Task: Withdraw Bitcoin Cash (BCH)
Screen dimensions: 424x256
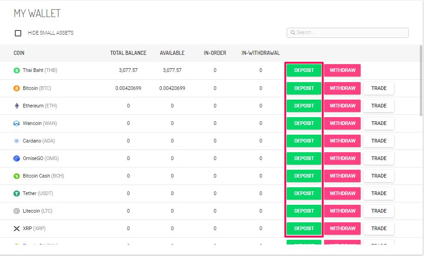Action: (x=342, y=176)
